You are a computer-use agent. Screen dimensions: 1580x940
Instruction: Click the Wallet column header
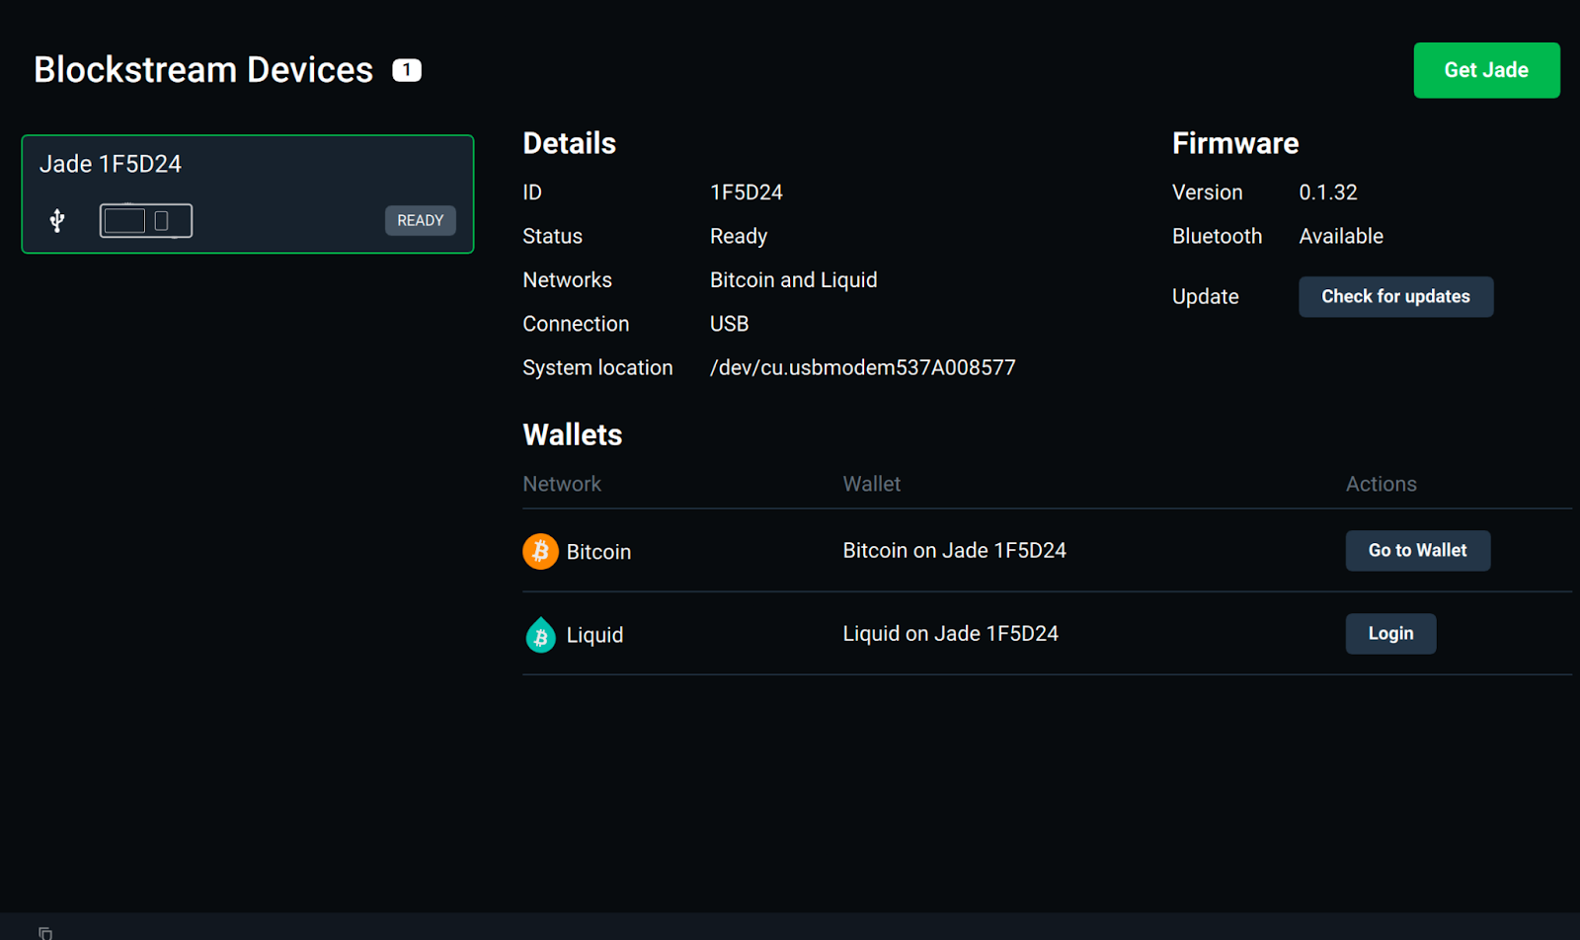click(871, 484)
